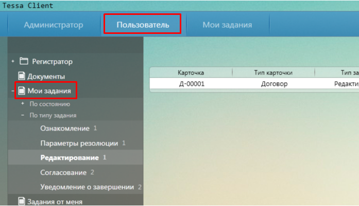Click the icon beside Мои задания in the tree

point(22,91)
